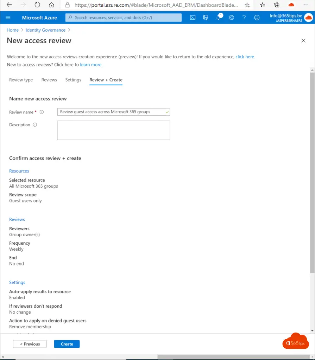Click the 'No end' value
The height and width of the screenshot is (360, 315).
[x=17, y=264]
